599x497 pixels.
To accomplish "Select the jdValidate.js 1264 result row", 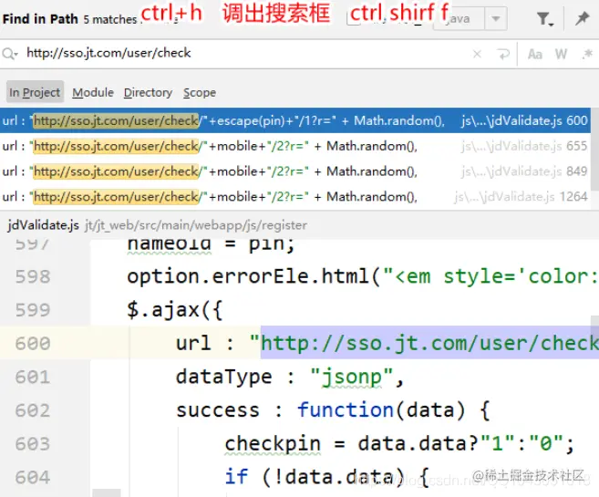I will tap(294, 196).
